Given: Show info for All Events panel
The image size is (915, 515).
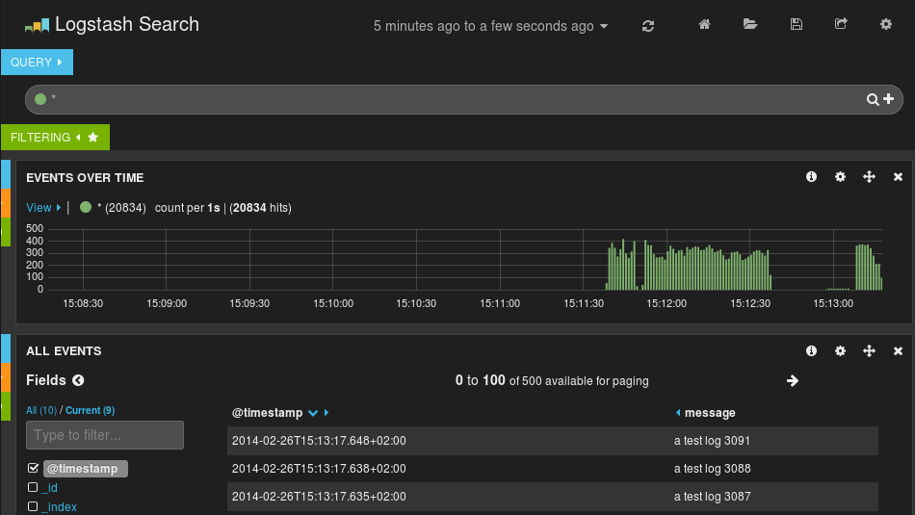Looking at the screenshot, I should click(x=811, y=350).
